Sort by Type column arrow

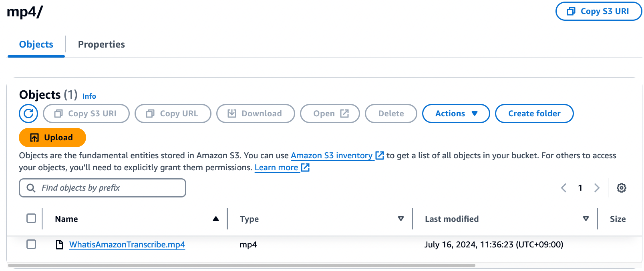pos(400,219)
